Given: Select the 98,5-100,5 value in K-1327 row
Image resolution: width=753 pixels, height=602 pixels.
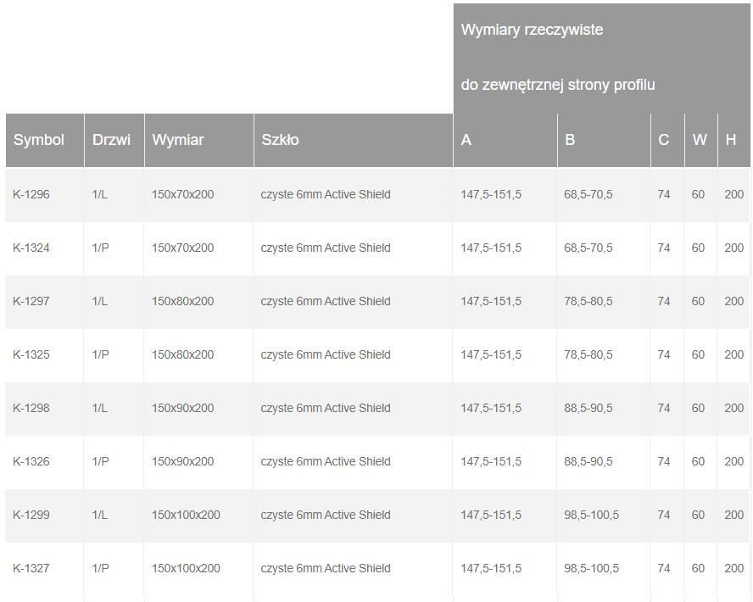Looking at the screenshot, I should click(x=591, y=568).
